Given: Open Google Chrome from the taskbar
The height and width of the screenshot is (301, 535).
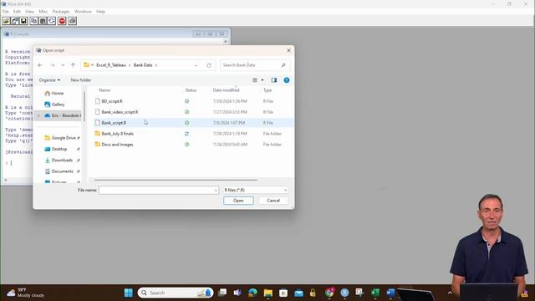Looking at the screenshot, I should [329, 293].
